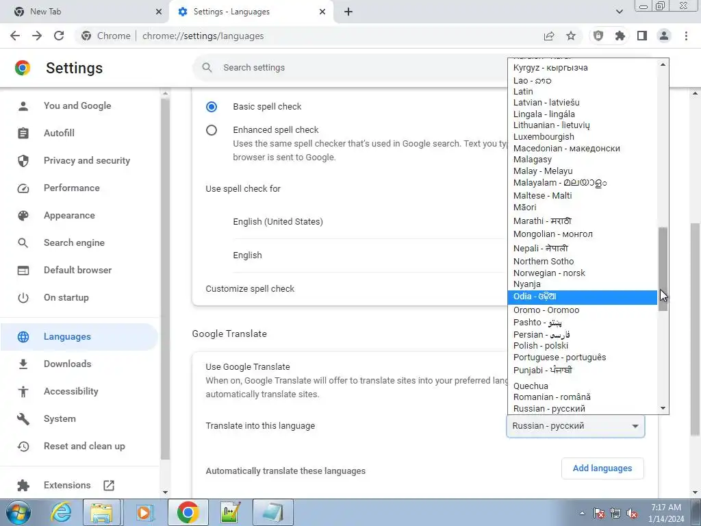Screen dimensions: 701x526
Task: Toggle the side panel icon
Action: pos(642,36)
